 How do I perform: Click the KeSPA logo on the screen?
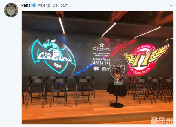coord(105,68)
